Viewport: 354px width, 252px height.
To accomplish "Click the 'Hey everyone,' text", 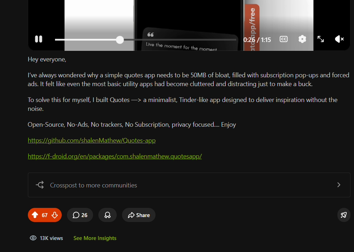I will click(x=47, y=59).
